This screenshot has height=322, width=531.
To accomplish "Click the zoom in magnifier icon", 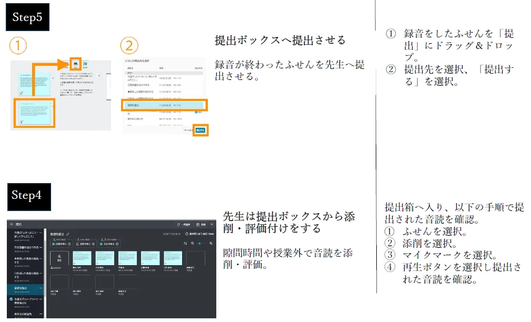I will 211,244.
